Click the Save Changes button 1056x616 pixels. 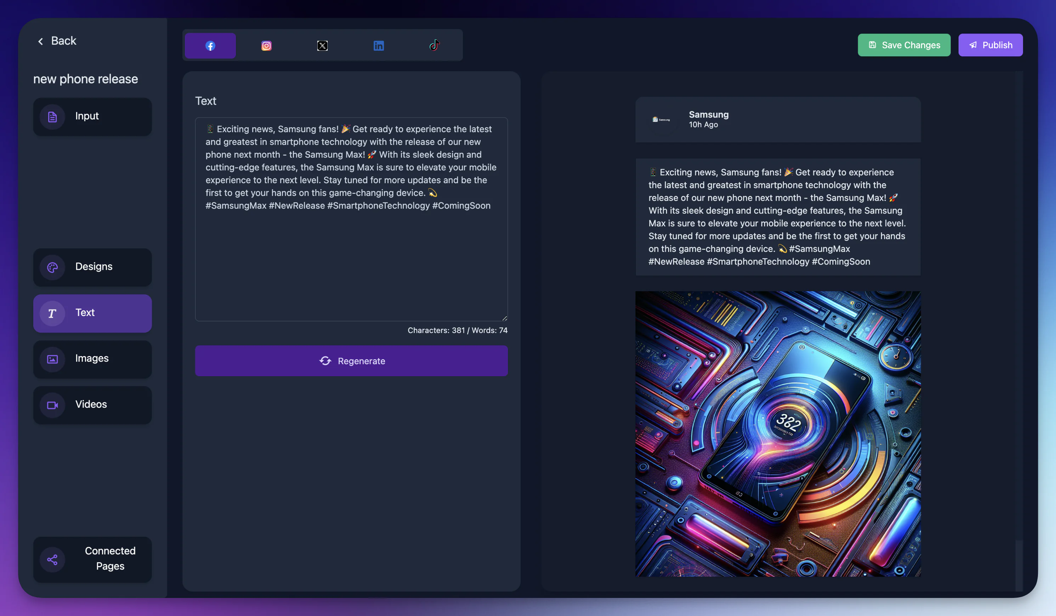click(x=904, y=45)
